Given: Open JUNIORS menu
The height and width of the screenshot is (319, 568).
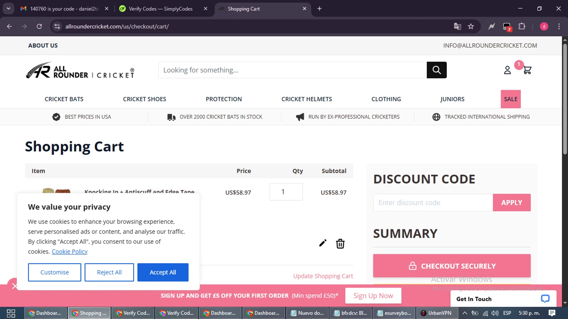Looking at the screenshot, I should 453,99.
